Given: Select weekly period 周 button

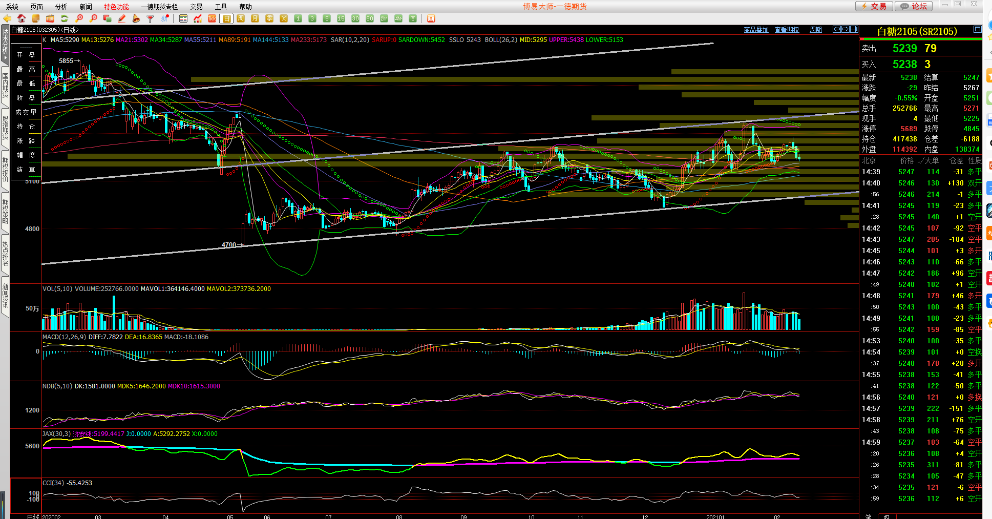Looking at the screenshot, I should click(x=241, y=18).
